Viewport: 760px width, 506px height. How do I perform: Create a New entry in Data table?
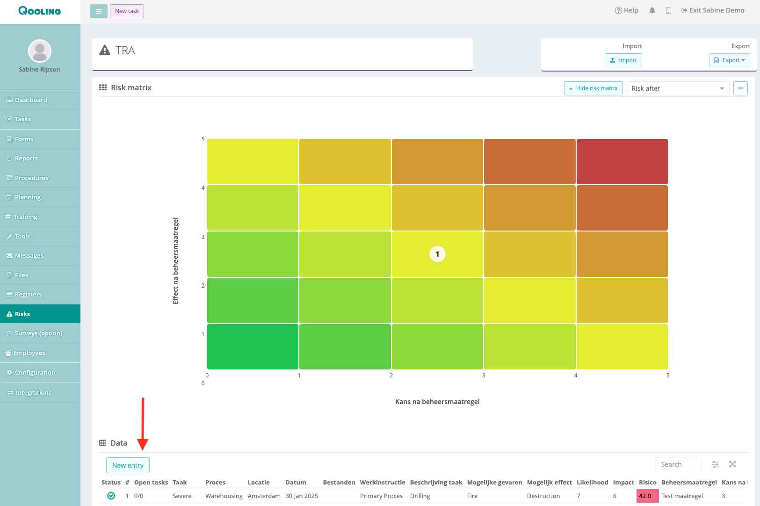coord(128,465)
